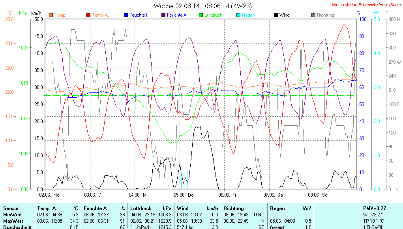Select the blue Feuchte I. legend square

tap(126, 15)
